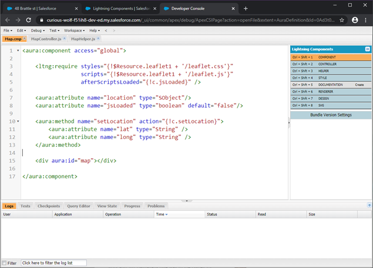
Task: Open the CONTROLLER bundle file
Action: click(x=331, y=64)
